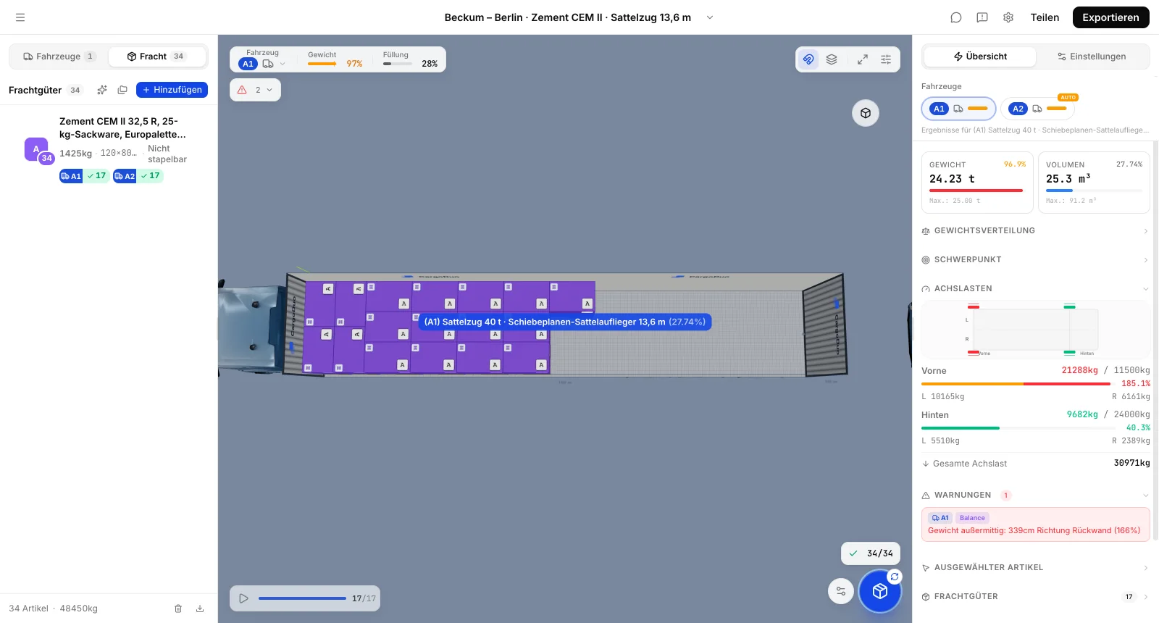Click the 3D cube view button
This screenshot has height=623, width=1159.
click(x=866, y=113)
